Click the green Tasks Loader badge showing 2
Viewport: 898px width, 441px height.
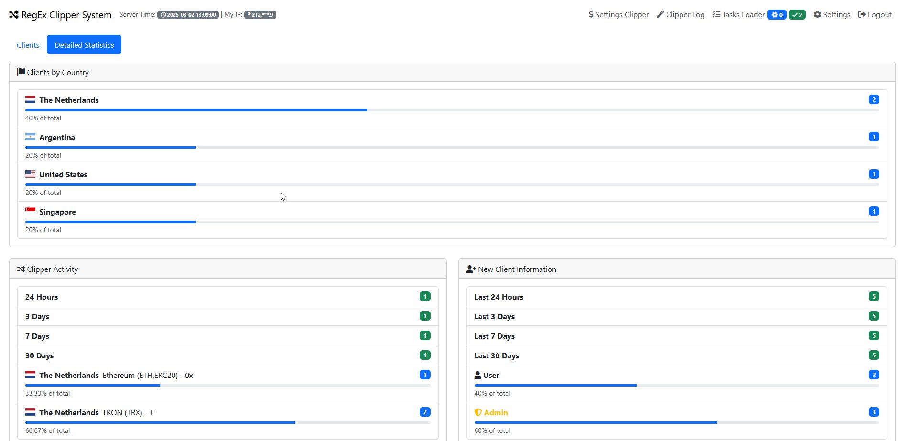(x=797, y=15)
